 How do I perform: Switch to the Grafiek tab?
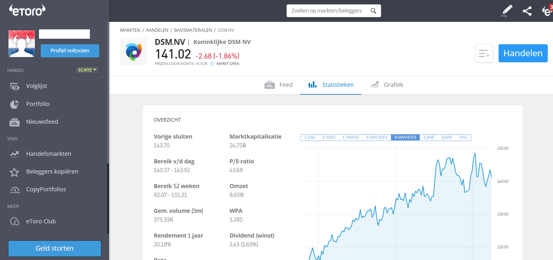tap(387, 85)
